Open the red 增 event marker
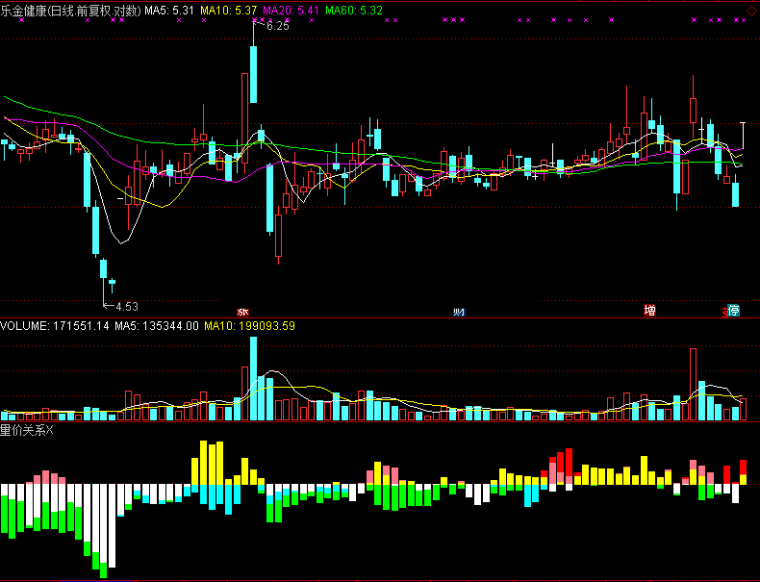This screenshot has width=760, height=582. [x=649, y=311]
